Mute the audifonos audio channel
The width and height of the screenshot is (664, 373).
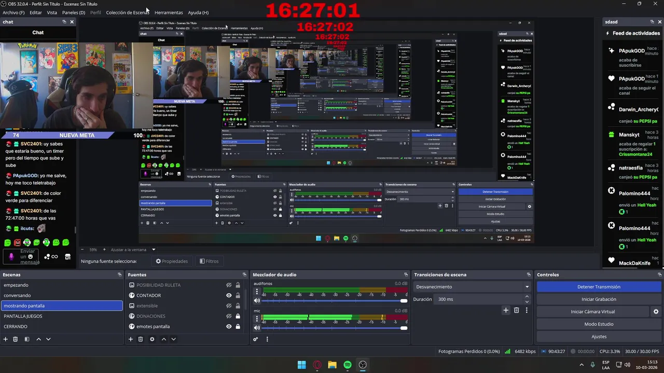pyautogui.click(x=257, y=300)
